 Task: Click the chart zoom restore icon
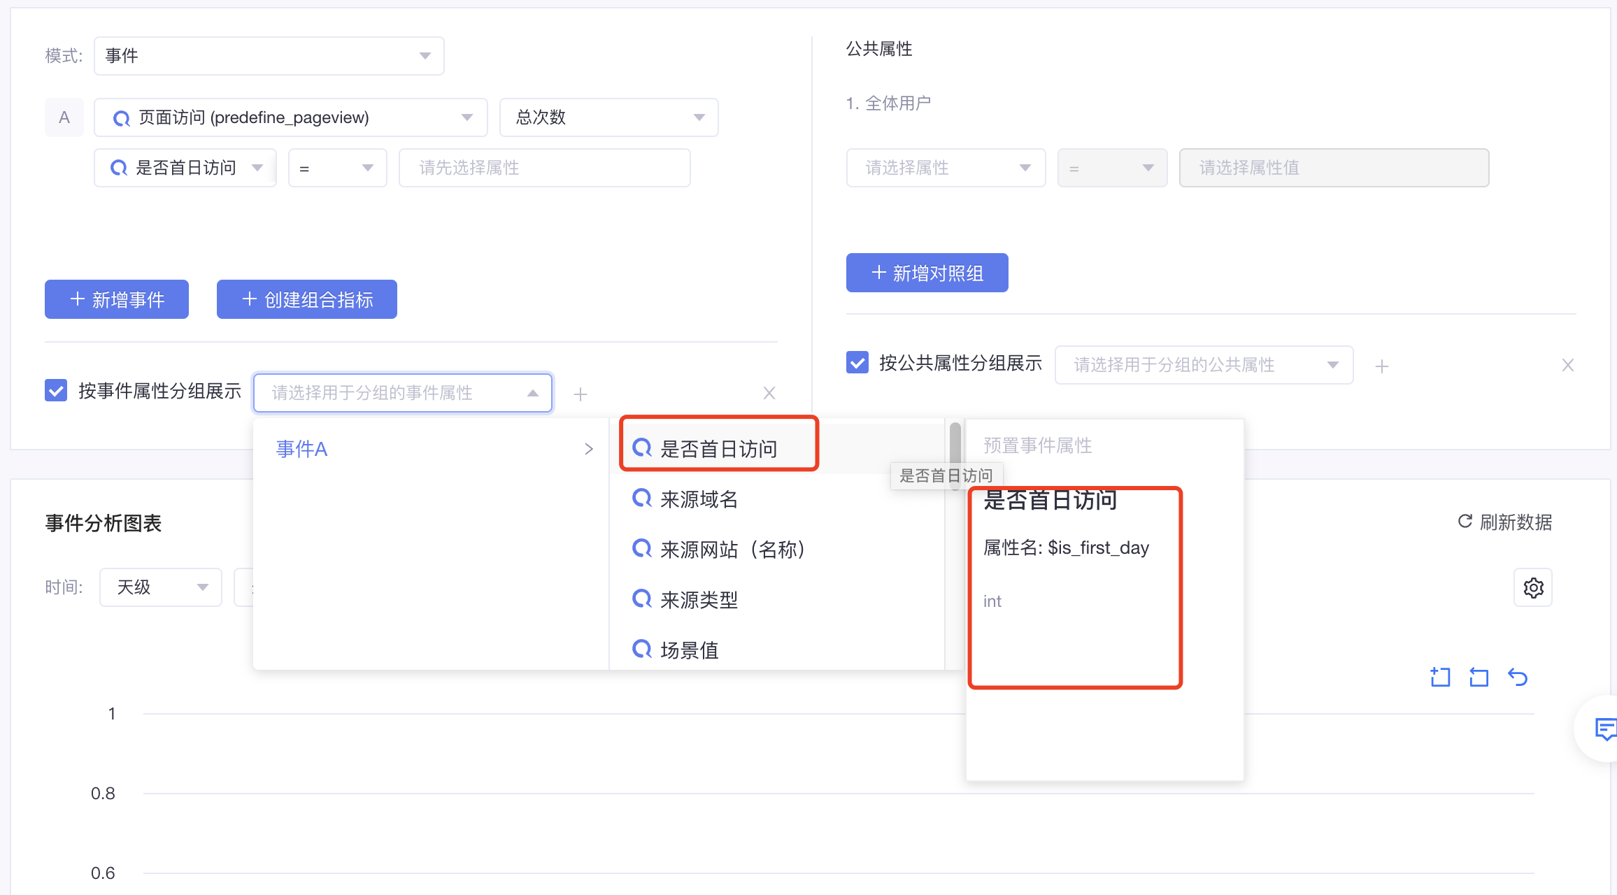[1479, 677]
